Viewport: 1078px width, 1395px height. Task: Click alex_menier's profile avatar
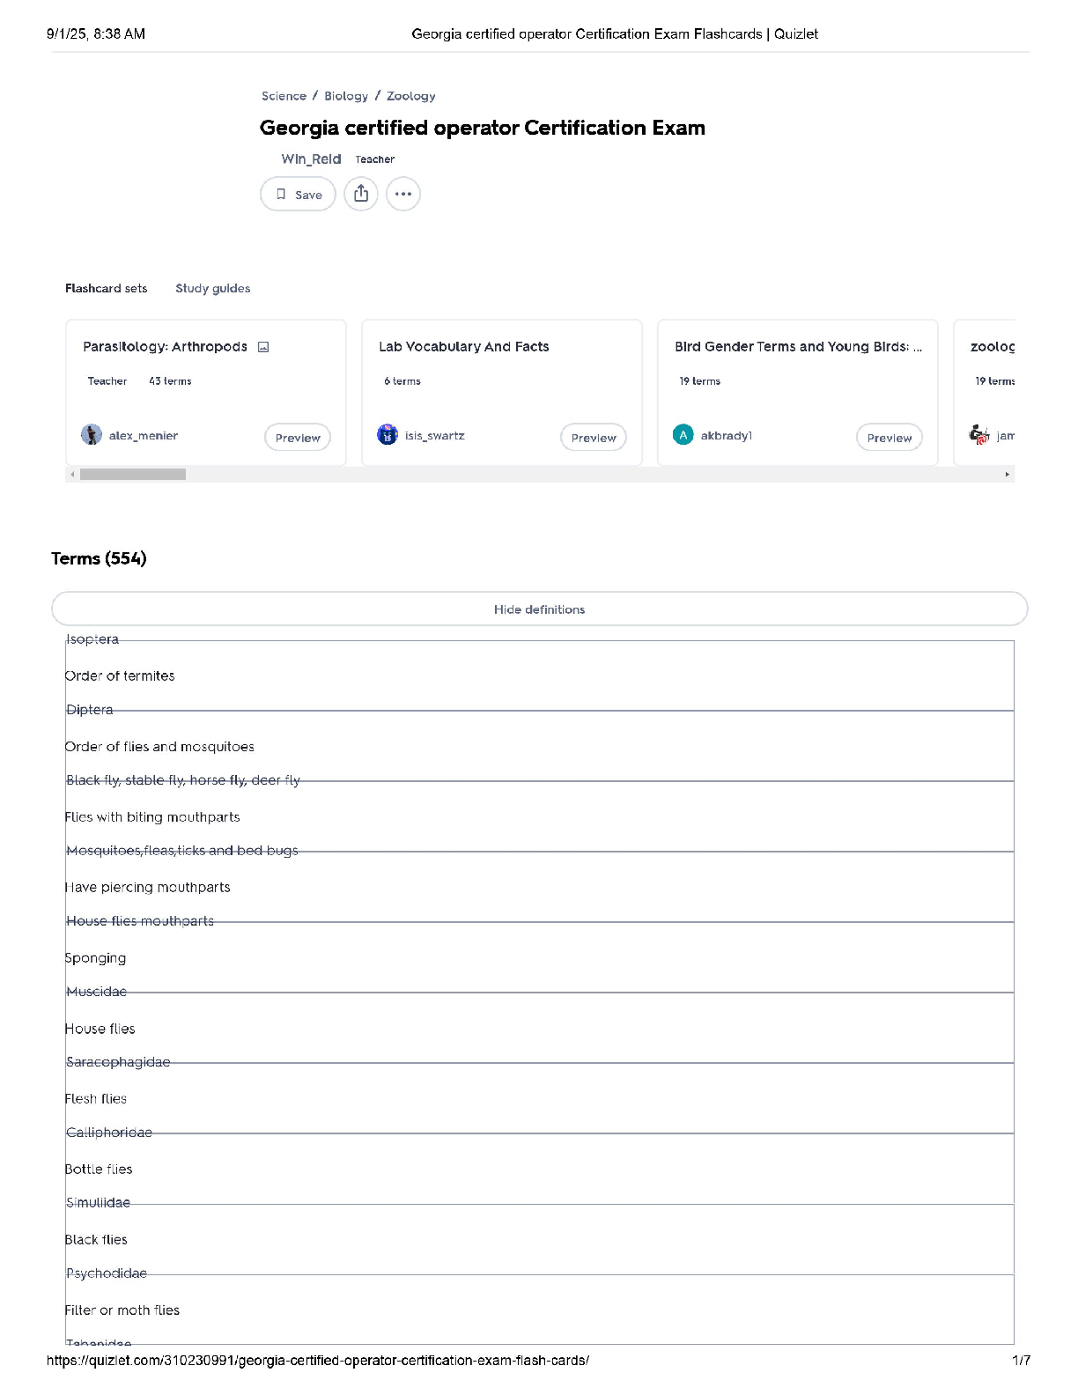click(92, 434)
